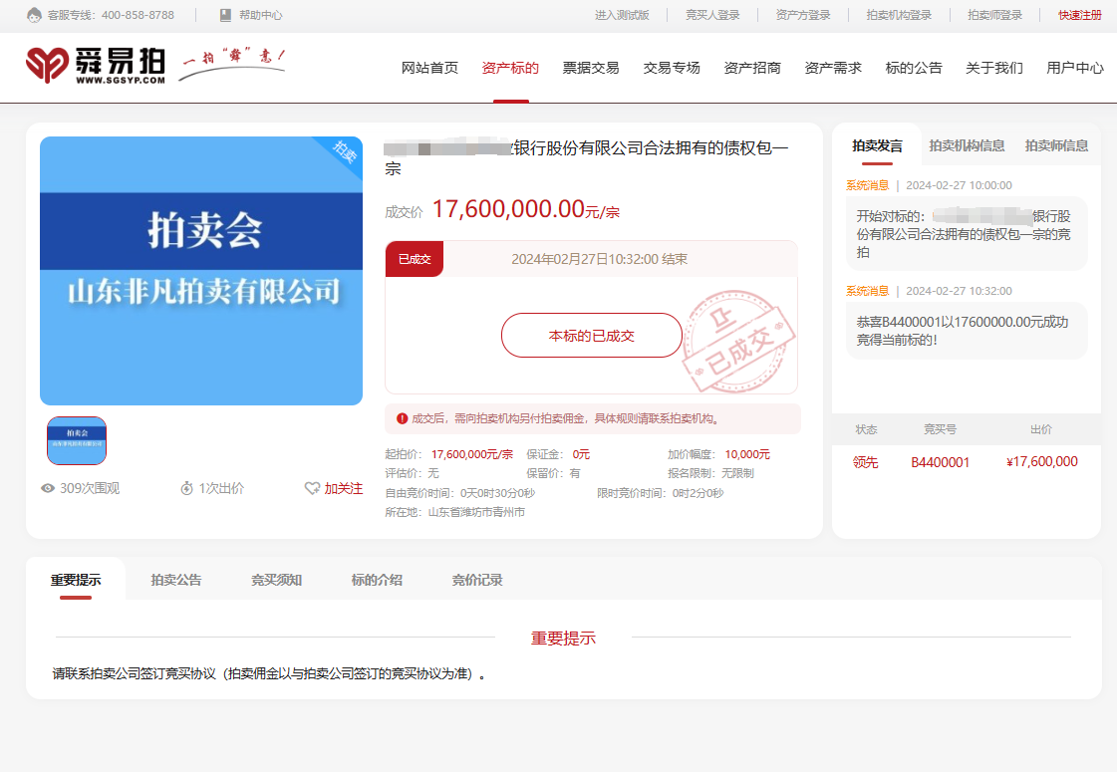Viewport: 1117px width, 772px height.
Task: Click bidder number B4400001 in the bid table
Action: coord(941,462)
